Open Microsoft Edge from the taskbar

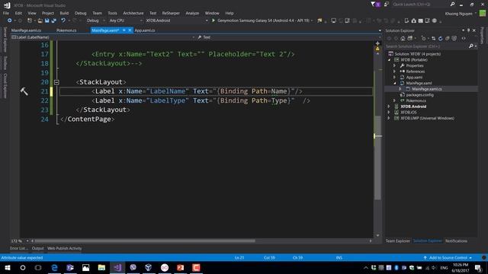pos(54,267)
